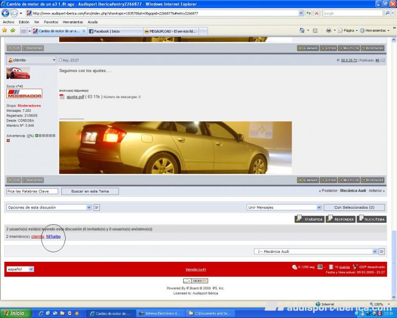Open the search provider dropdown arrow
This screenshot has width=397, height=318.
393,13
